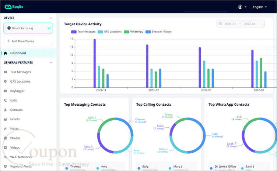Select Nina's Samsung device
The width and height of the screenshot is (277, 171).
(x=28, y=28)
